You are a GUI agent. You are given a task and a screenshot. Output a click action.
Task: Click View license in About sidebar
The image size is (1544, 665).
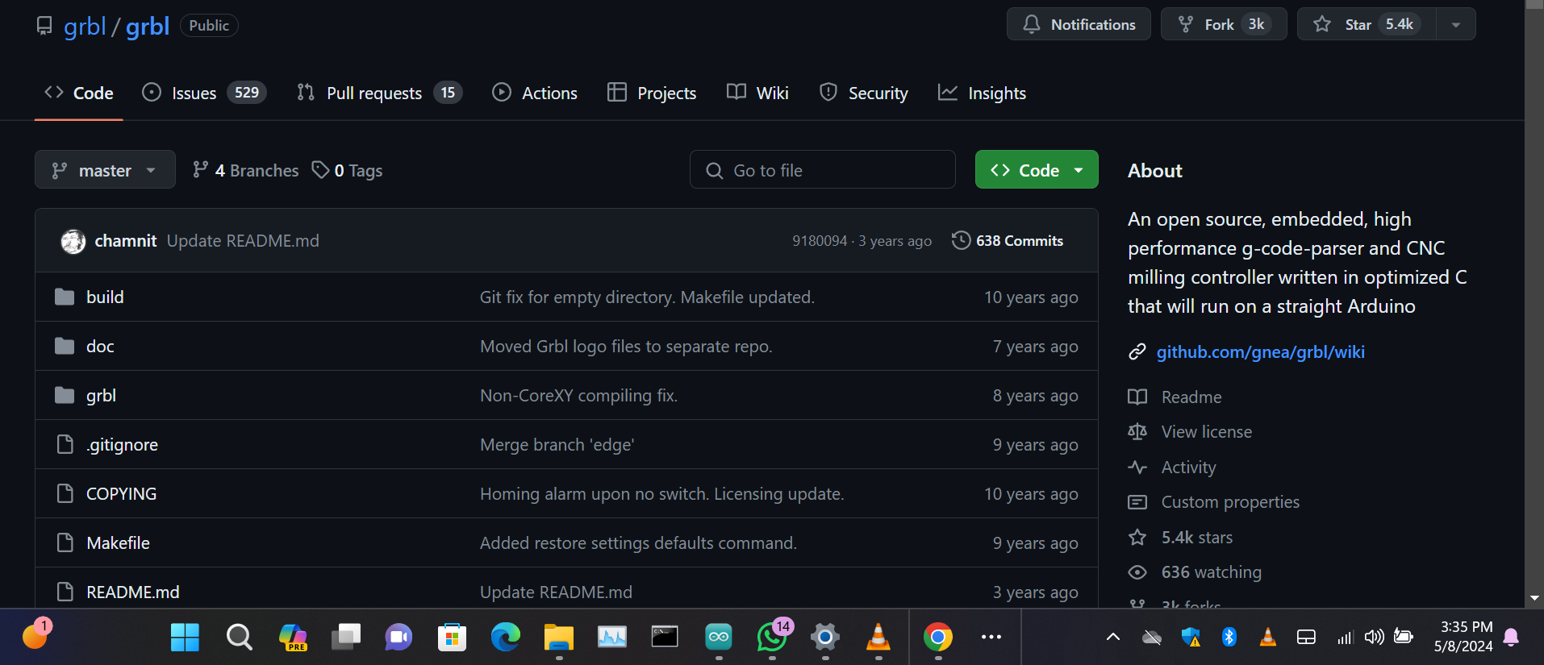[x=1206, y=431]
